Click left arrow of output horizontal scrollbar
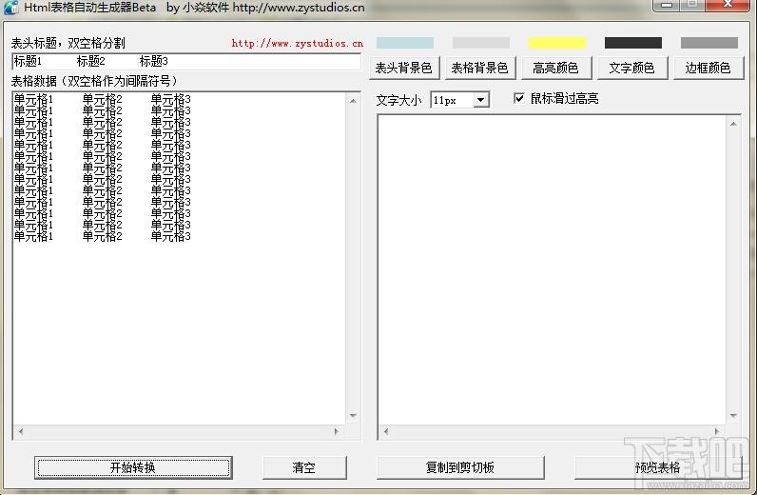The width and height of the screenshot is (757, 495). click(x=386, y=431)
